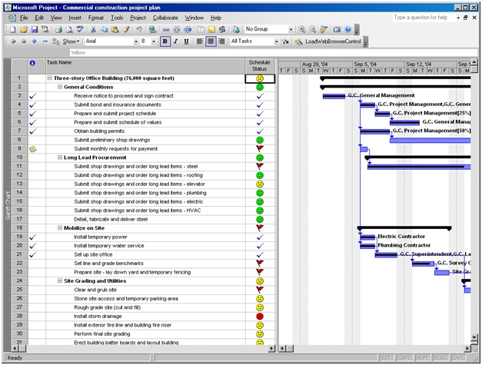Click the Schedule Status column header
The image size is (482, 365).
pos(260,66)
